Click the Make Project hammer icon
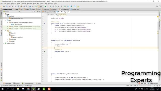Image resolution: width=161 pixels, height=91 pixels. point(36,6)
